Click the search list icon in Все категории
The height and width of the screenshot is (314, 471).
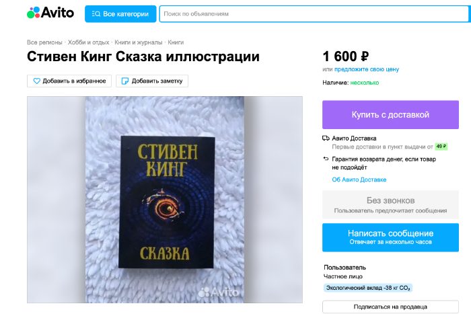pos(96,14)
